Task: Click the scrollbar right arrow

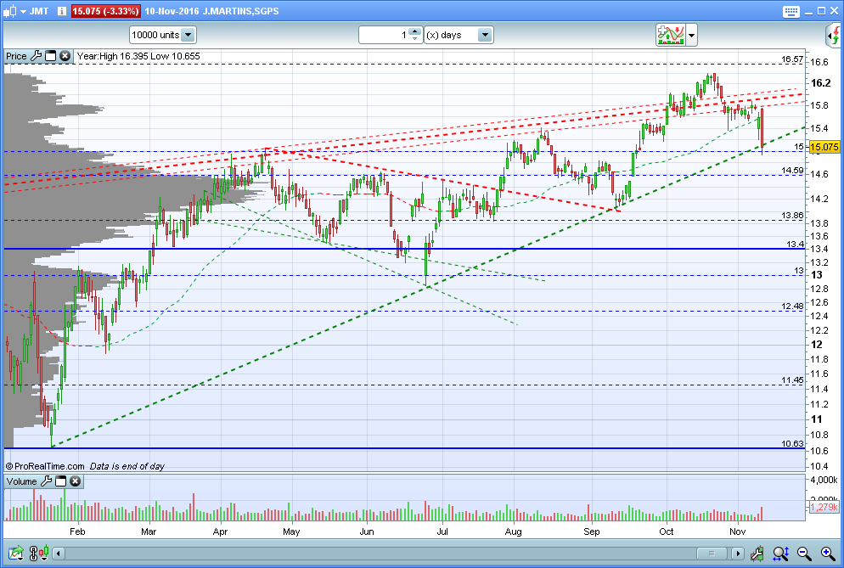Action: coord(737,553)
